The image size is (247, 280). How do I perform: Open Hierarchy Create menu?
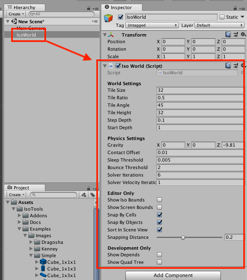click(16, 14)
